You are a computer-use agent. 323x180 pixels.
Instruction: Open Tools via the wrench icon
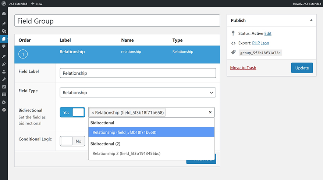tap(4, 79)
